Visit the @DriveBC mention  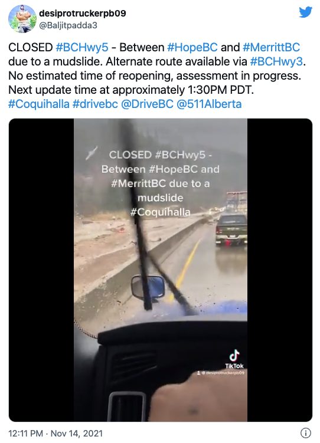tap(147, 104)
